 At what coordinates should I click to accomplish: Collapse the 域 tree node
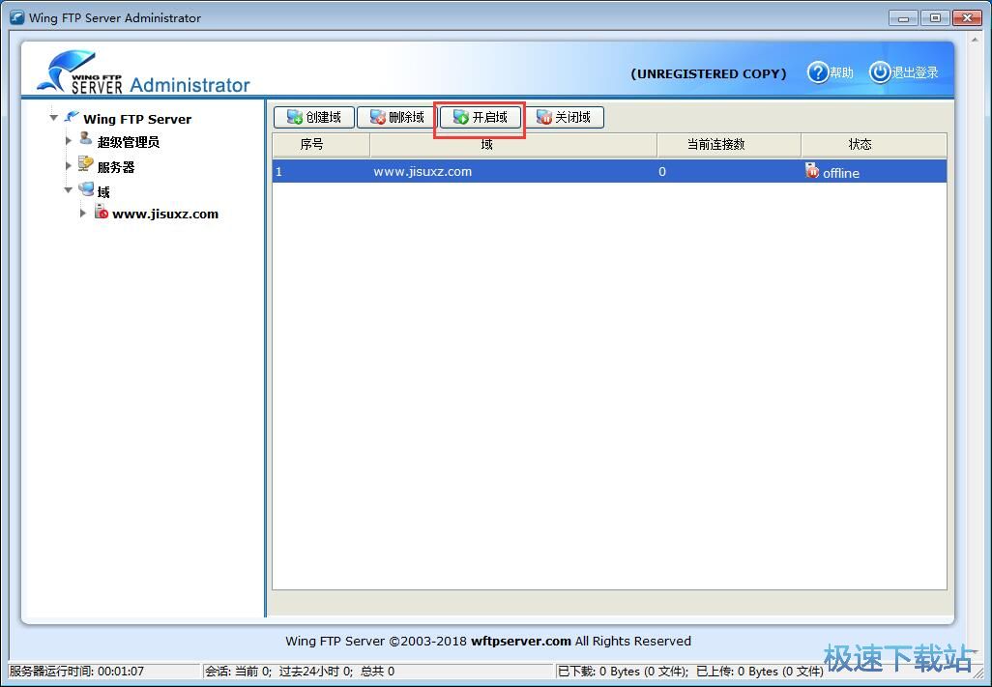pyautogui.click(x=69, y=189)
